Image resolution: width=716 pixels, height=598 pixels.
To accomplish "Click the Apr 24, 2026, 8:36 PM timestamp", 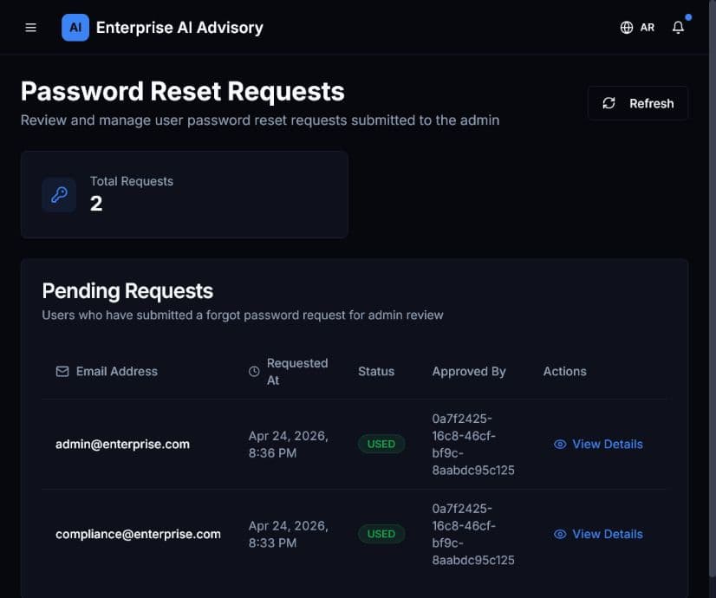I will click(288, 444).
